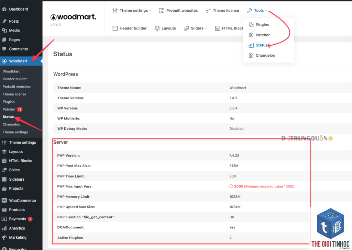Click the 'Disabled' WP Debug Mode value
This screenshot has width=352, height=250.
(236, 128)
